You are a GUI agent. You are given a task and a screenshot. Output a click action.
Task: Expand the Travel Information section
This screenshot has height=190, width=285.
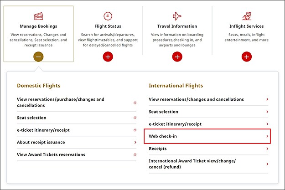tap(177, 57)
